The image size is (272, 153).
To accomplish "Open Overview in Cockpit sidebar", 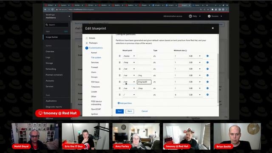I will pos(50,51).
